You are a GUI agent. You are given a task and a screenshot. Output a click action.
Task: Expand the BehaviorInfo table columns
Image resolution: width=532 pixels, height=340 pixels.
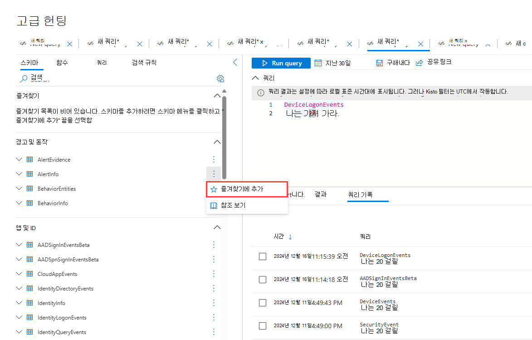(x=19, y=203)
